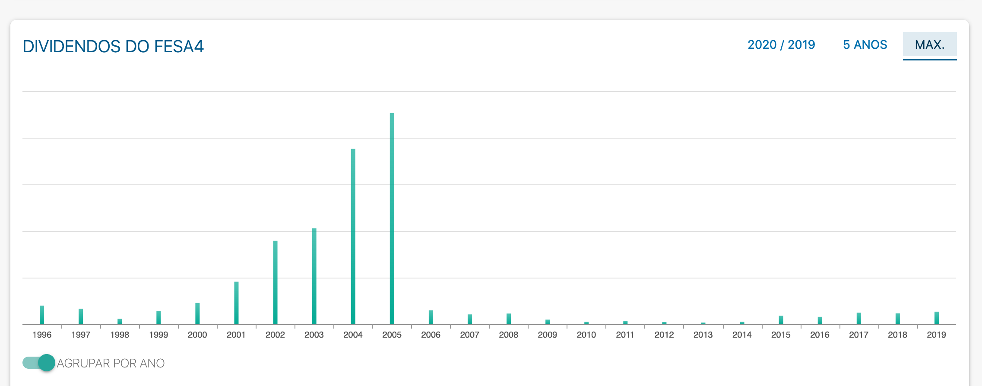Image resolution: width=982 pixels, height=386 pixels.
Task: Click the 2003 dividend bar
Action: click(x=314, y=276)
